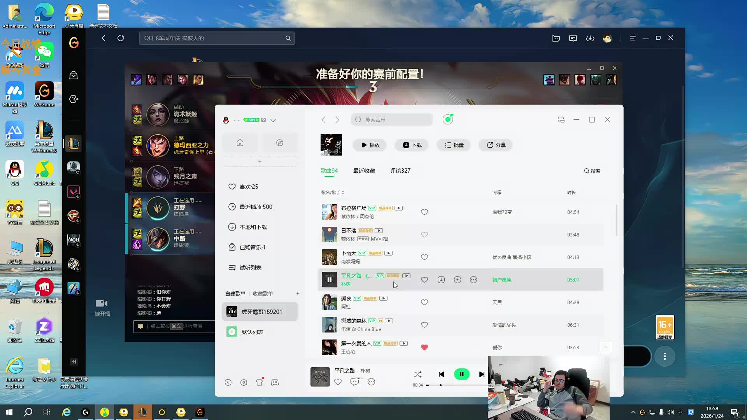747x420 pixels.
Task: Add new playlist with plus icon
Action: point(298,294)
